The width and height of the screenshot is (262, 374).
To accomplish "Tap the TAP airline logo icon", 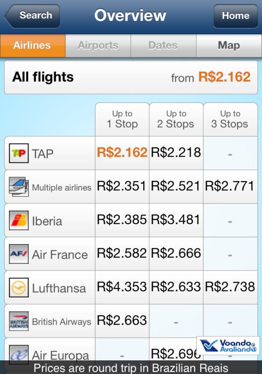I will point(19,153).
